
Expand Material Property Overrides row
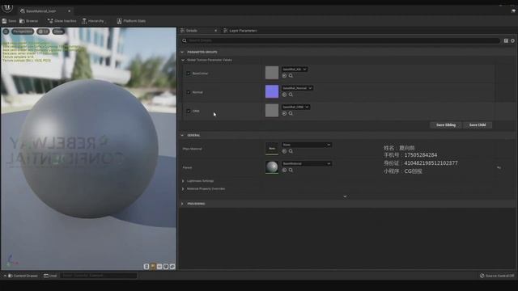click(x=183, y=188)
